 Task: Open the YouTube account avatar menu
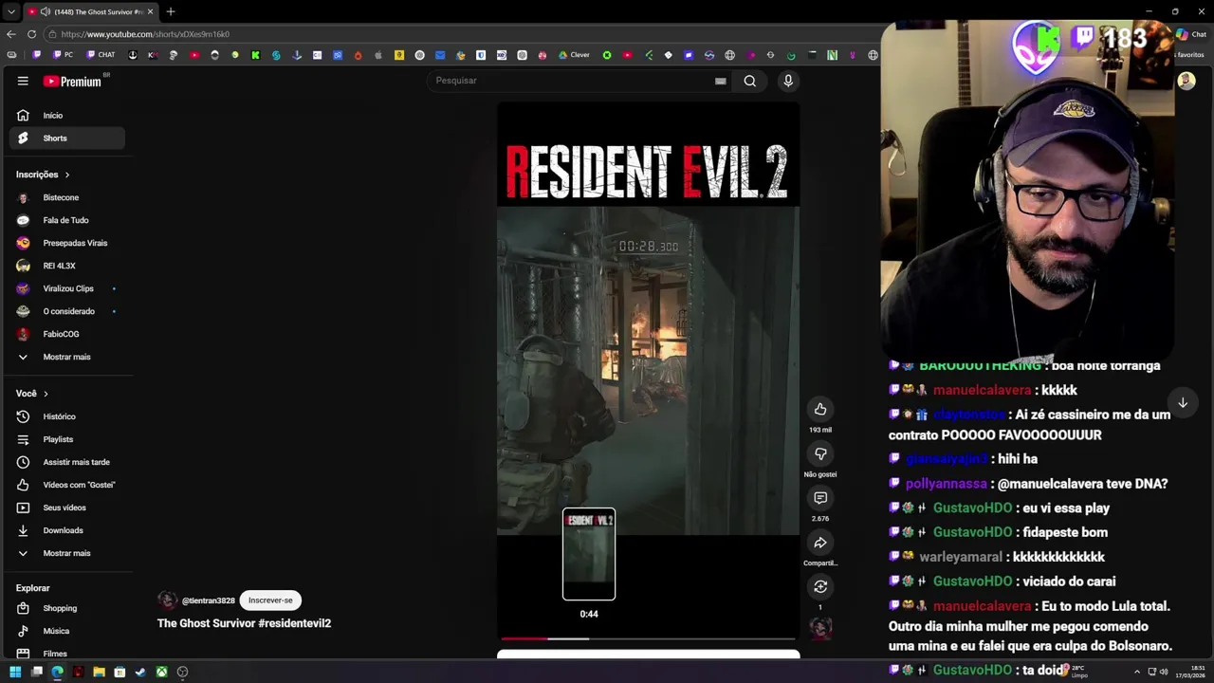pyautogui.click(x=1186, y=81)
